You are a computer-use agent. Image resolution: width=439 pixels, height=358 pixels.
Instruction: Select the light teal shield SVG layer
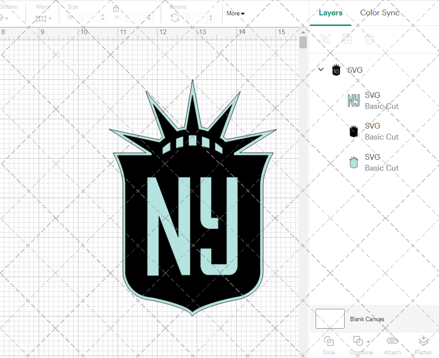coord(374,162)
